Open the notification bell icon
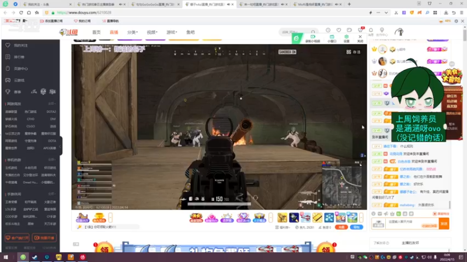This screenshot has height=262, width=467. pyautogui.click(x=371, y=30)
